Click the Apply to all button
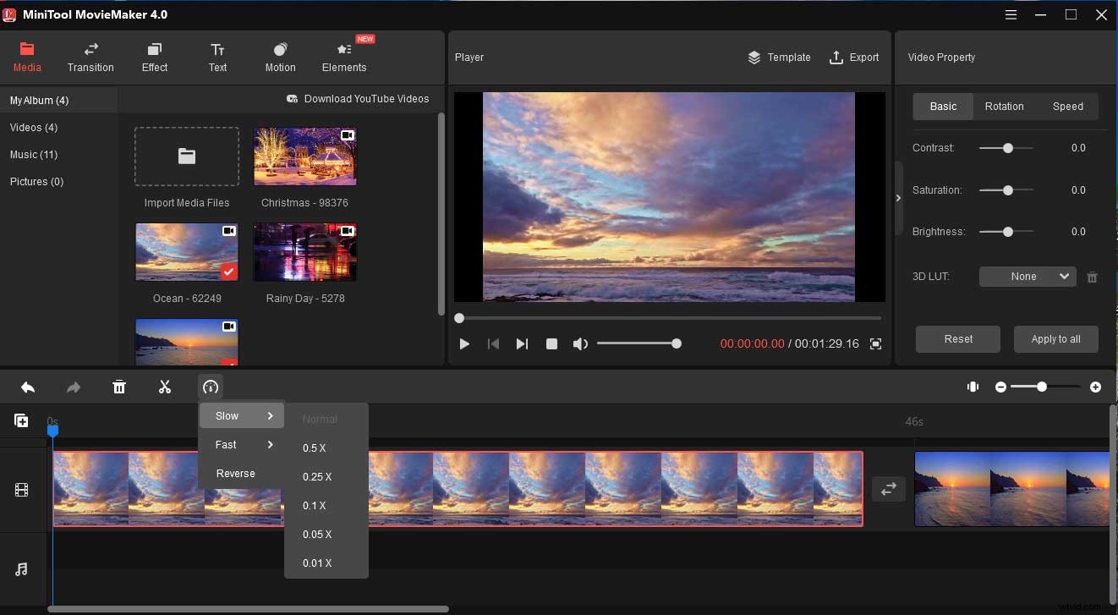Image resolution: width=1118 pixels, height=615 pixels. click(x=1055, y=338)
